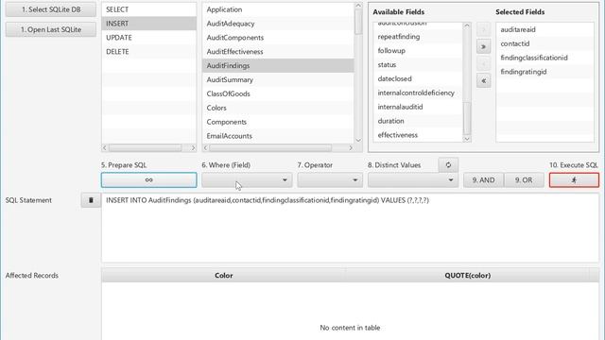
Task: Click the 9. OR button
Action: pyautogui.click(x=524, y=180)
